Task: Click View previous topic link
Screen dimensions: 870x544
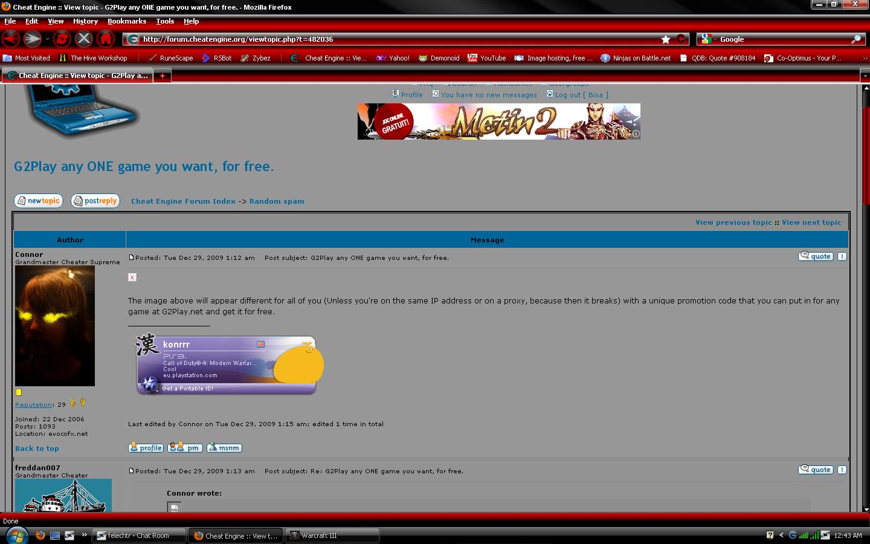Action: point(733,222)
